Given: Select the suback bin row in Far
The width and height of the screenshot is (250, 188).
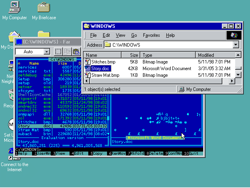Looking at the screenshot, I should tap(62, 134).
